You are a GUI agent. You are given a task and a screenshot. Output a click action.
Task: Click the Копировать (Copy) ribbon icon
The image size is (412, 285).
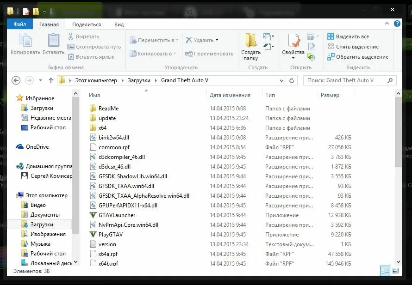25,40
